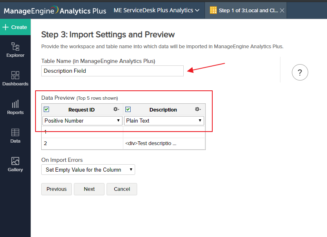Click the Previous button
The image size is (327, 237).
(56, 189)
